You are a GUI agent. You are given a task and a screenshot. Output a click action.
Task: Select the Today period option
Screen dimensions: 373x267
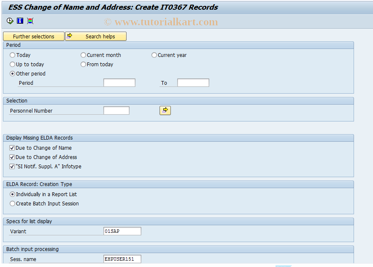pos(13,55)
